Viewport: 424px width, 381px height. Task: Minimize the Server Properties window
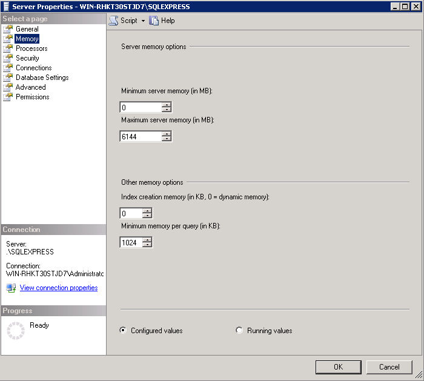pyautogui.click(x=396, y=7)
